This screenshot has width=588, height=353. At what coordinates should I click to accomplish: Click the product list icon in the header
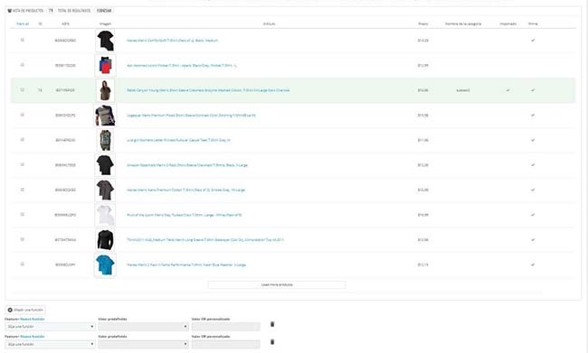10,11
